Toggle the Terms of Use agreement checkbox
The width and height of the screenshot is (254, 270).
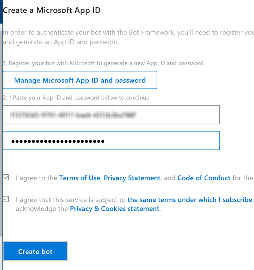pyautogui.click(x=6, y=177)
